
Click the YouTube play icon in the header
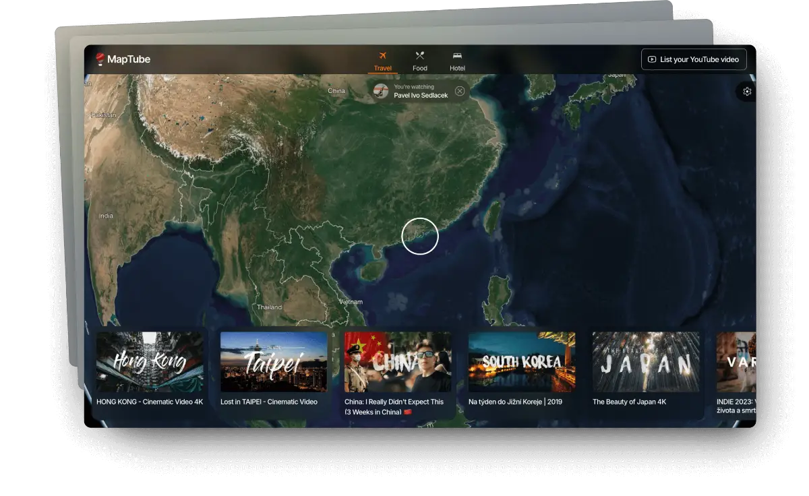point(652,59)
